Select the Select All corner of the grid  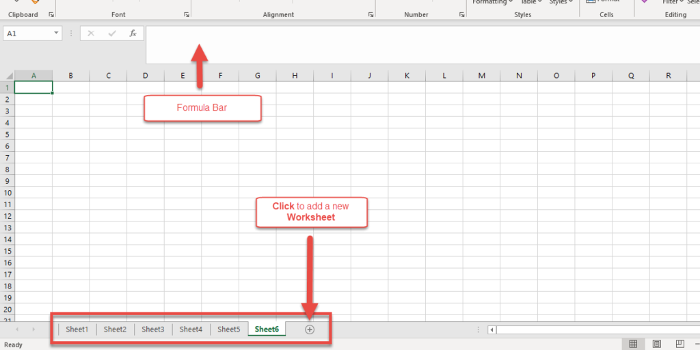(x=7, y=76)
